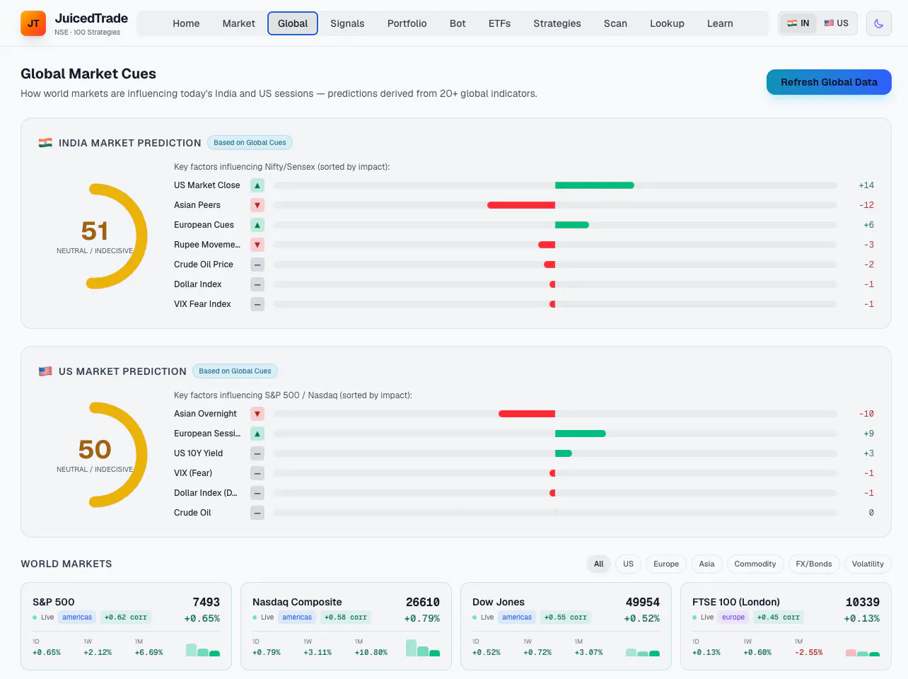The height and width of the screenshot is (679, 908).
Task: Click the US gauge showing score 50
Action: 95,455
